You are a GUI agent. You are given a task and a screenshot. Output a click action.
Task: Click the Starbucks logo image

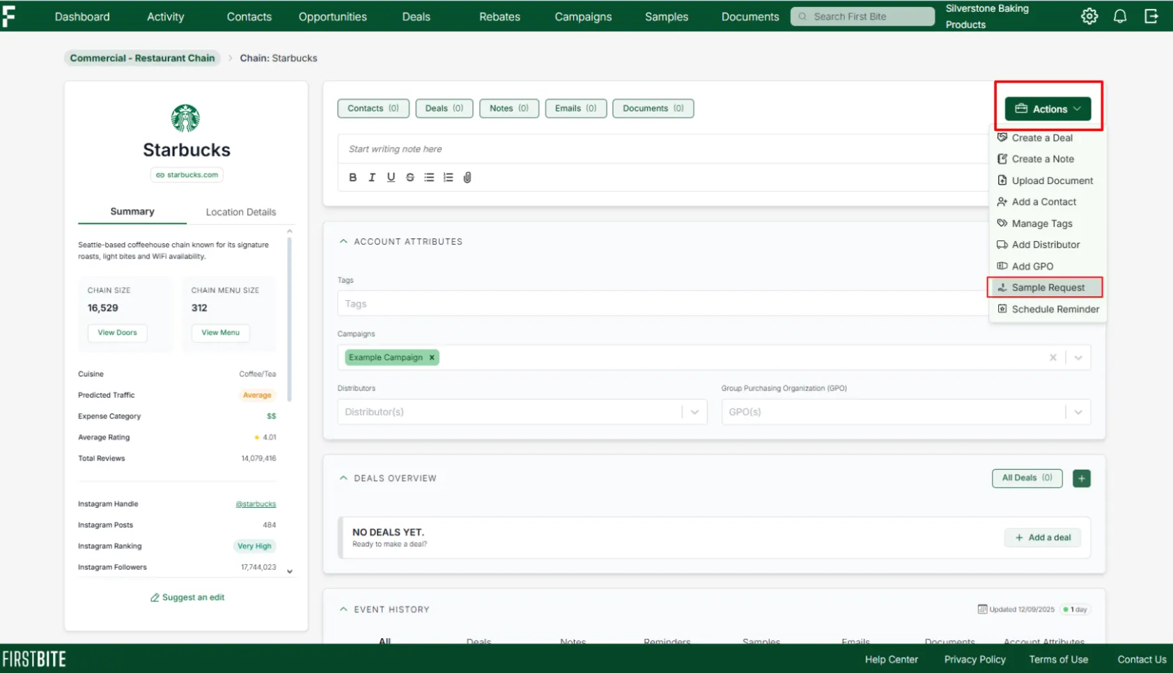(x=185, y=118)
